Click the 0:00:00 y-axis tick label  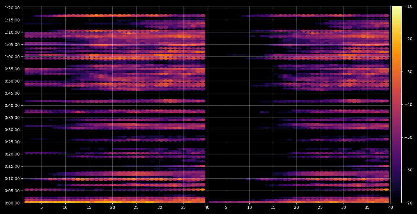(12, 203)
